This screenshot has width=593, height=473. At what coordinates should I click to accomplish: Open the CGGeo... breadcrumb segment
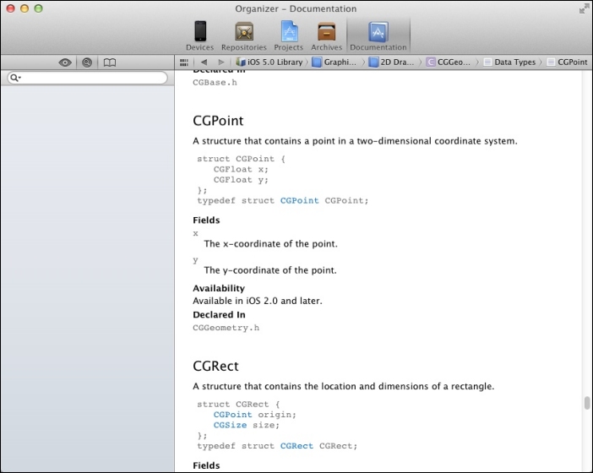point(449,62)
